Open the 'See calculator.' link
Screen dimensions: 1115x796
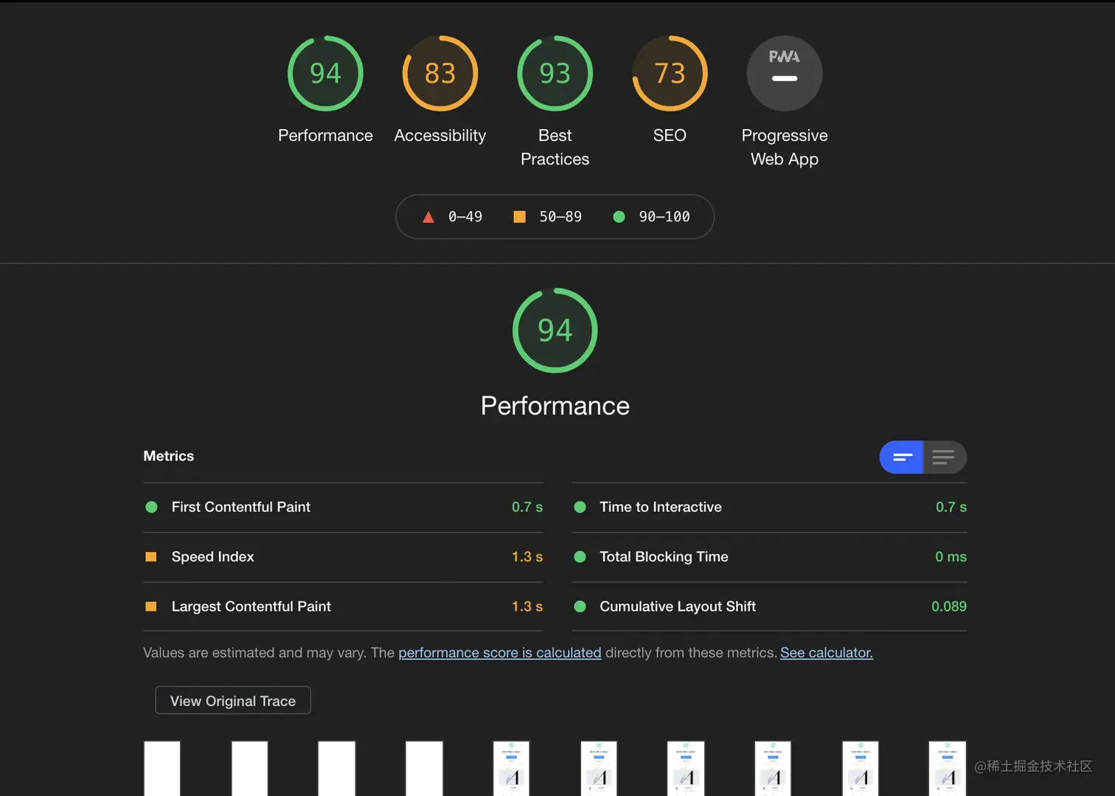click(x=827, y=653)
